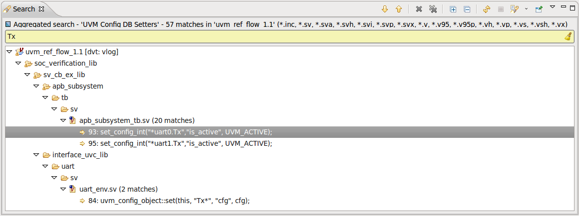Collapse the sv folder under tb

(x=54, y=109)
